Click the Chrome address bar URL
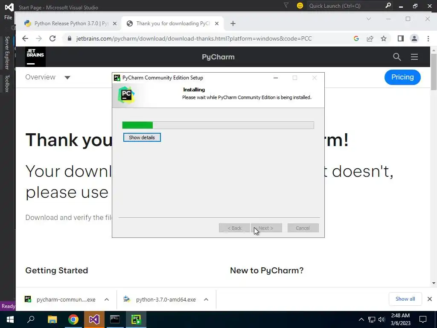 pos(194,38)
